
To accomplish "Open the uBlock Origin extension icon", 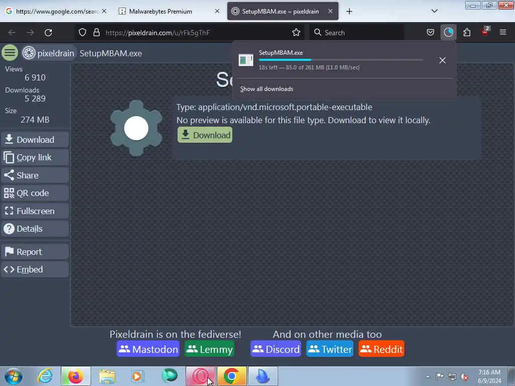I will click(485, 32).
